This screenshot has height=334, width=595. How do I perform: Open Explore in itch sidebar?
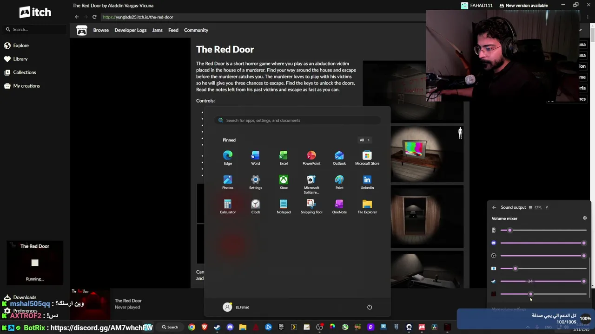pos(17,45)
